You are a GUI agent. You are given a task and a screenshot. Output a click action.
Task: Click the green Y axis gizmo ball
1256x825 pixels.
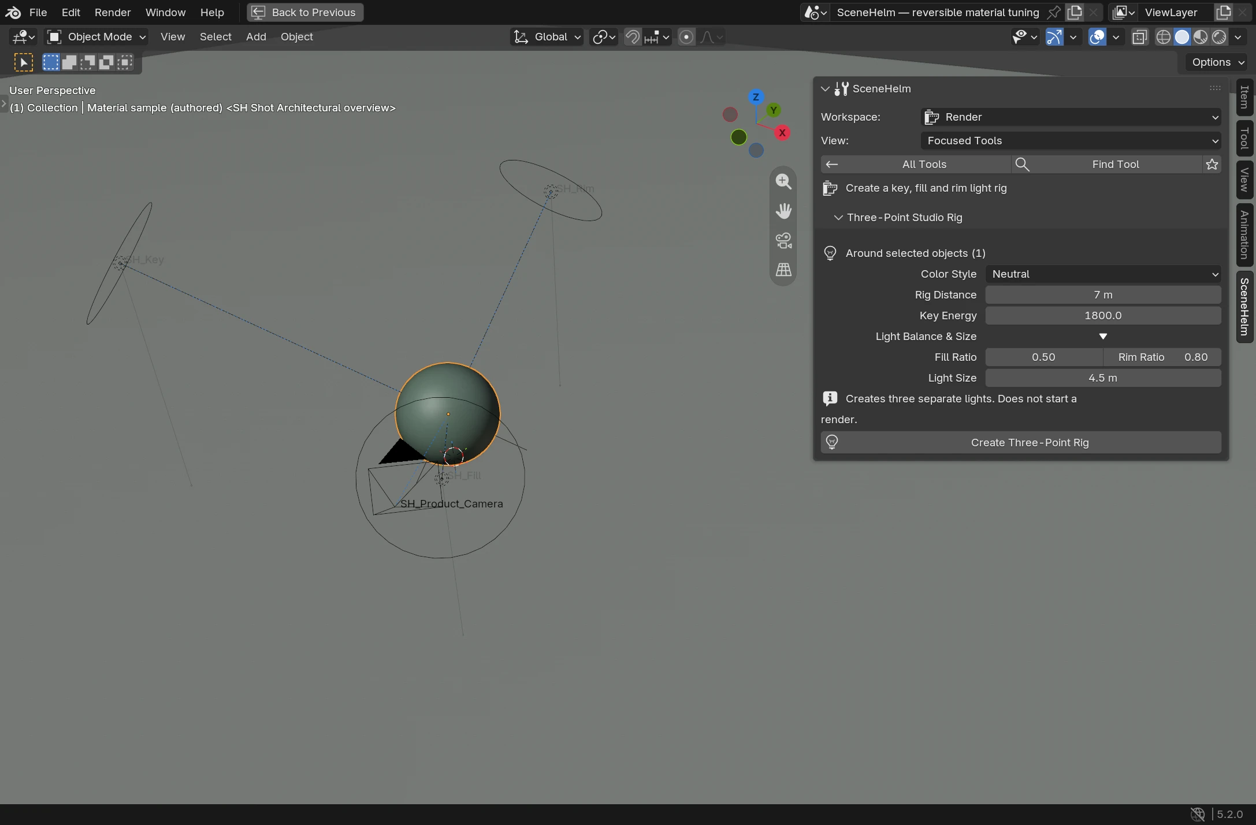pyautogui.click(x=774, y=110)
